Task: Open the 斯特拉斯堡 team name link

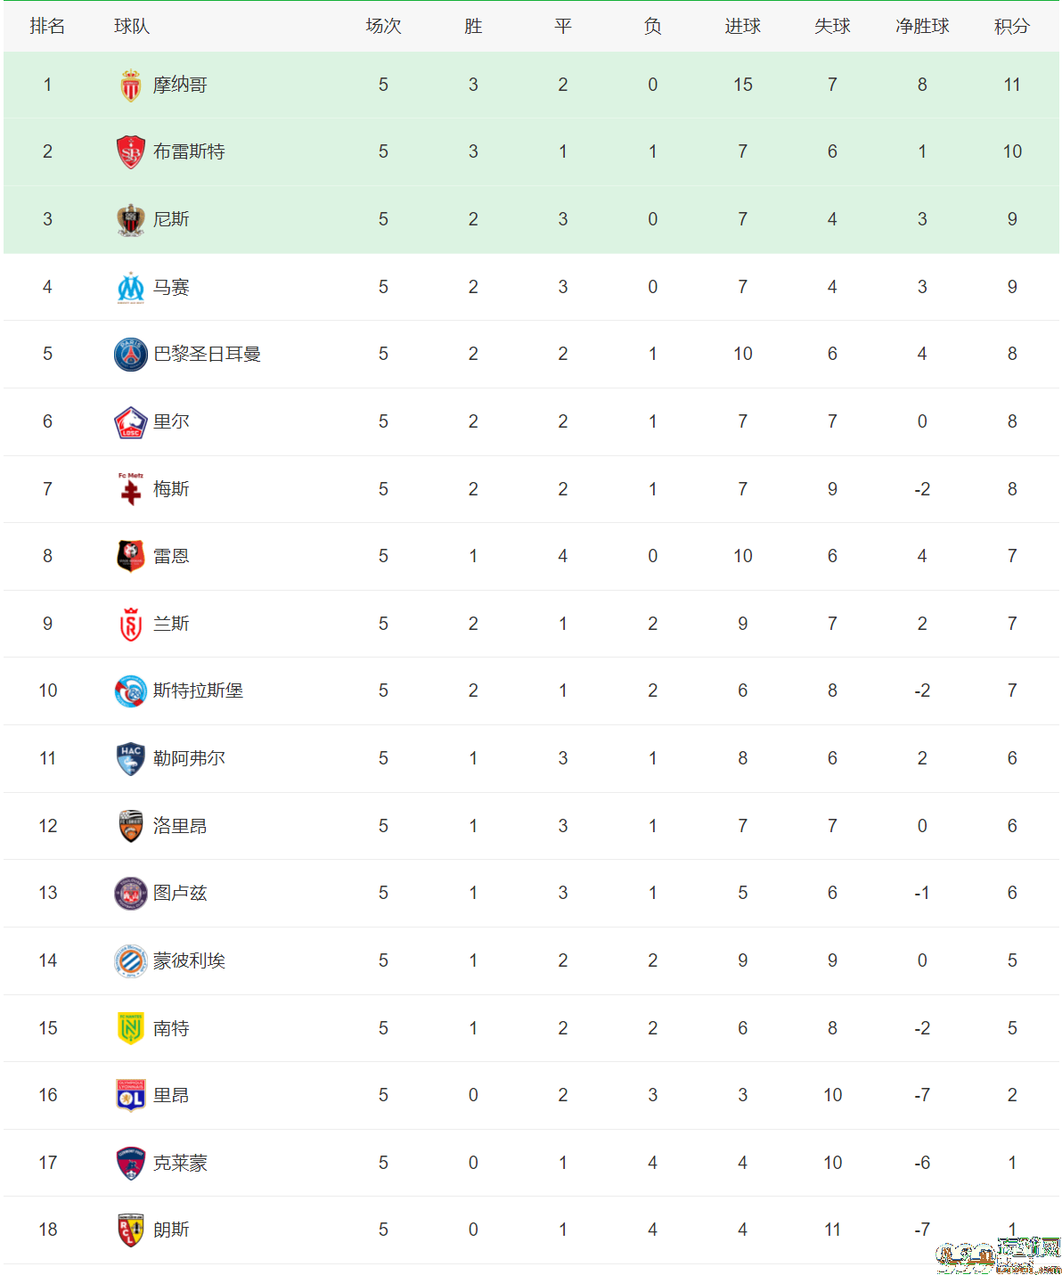Action: (198, 691)
